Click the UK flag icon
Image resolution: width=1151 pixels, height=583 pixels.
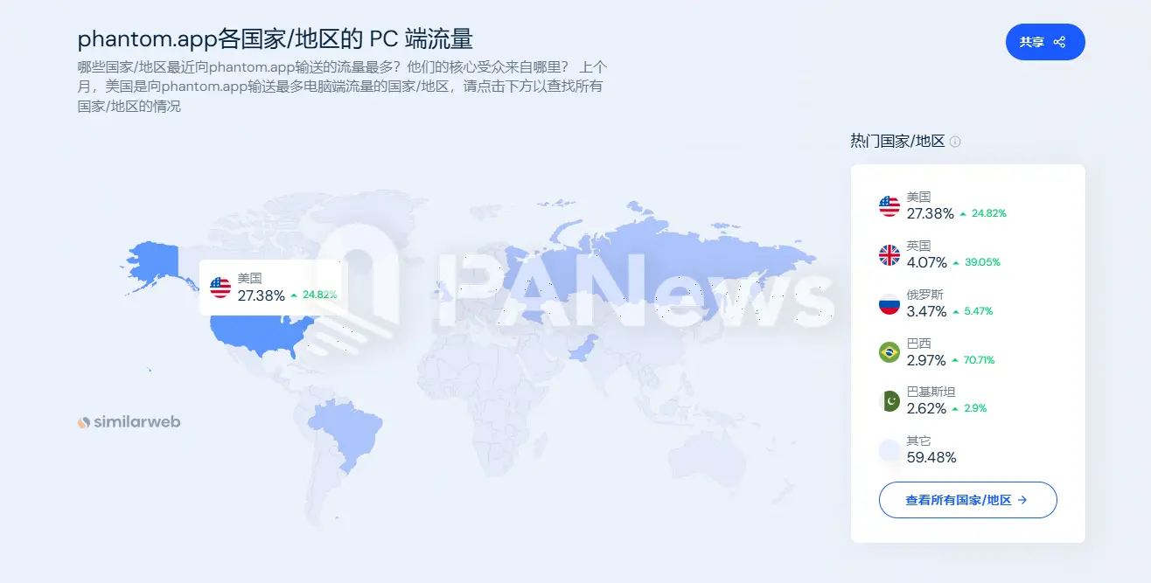click(x=889, y=255)
